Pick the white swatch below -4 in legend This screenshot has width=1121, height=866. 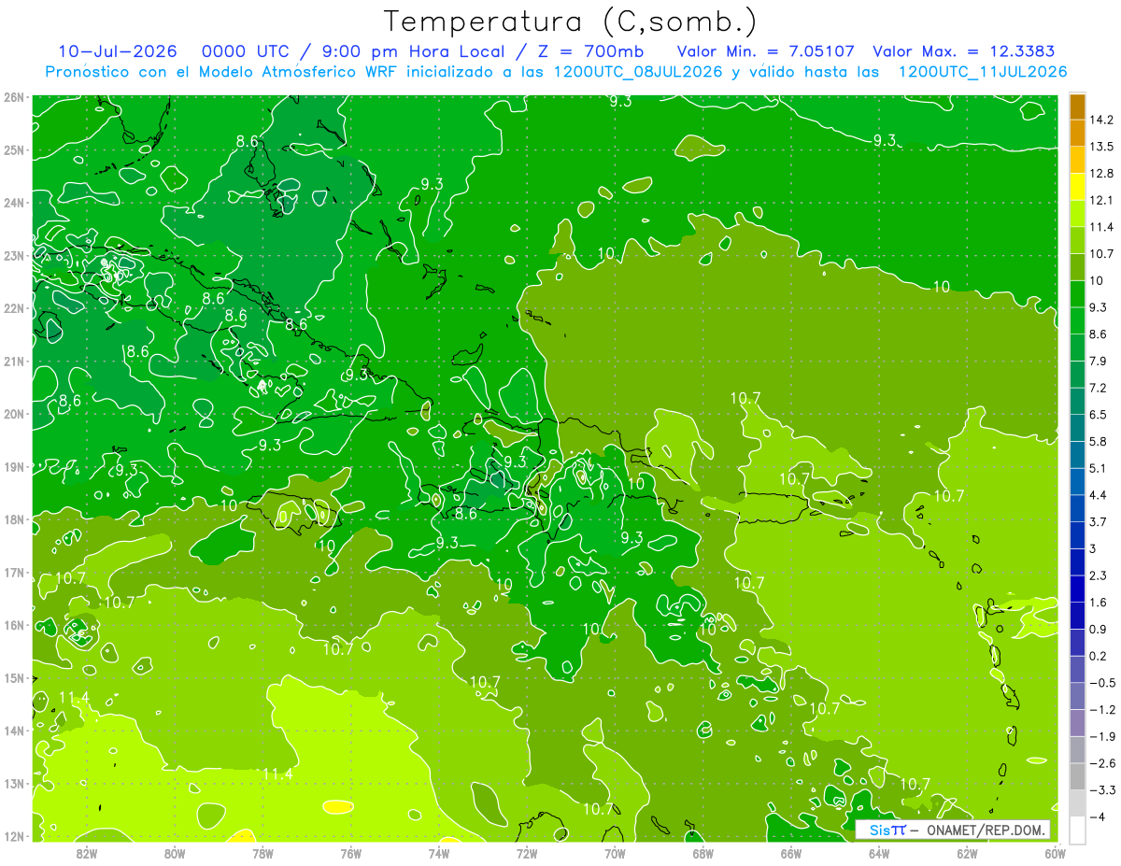coord(1077,830)
